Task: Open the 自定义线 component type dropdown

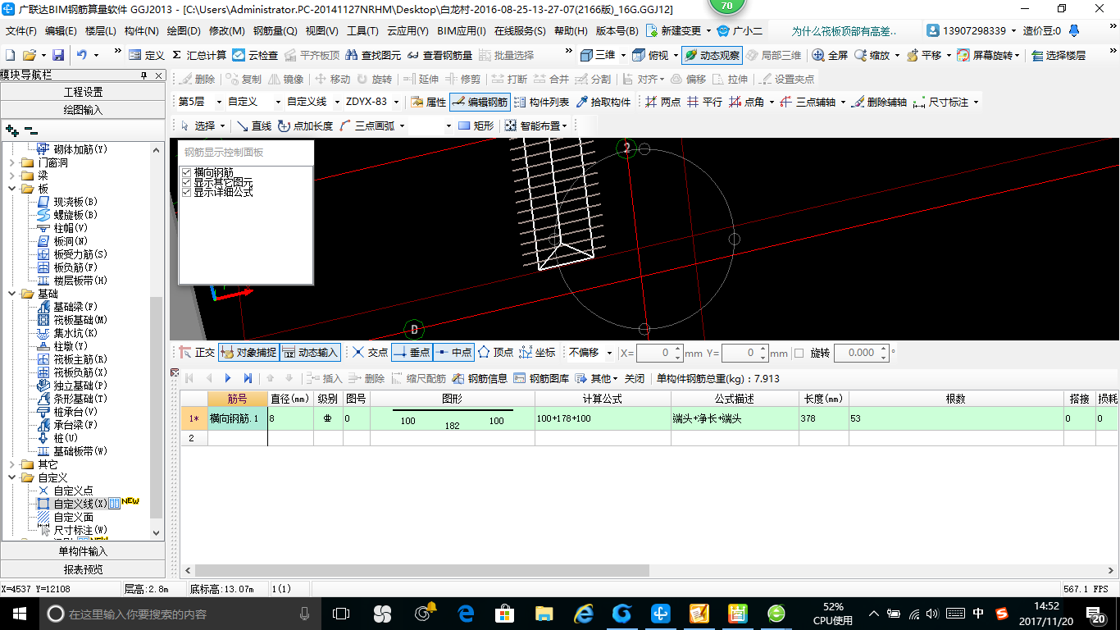Action: coord(337,103)
